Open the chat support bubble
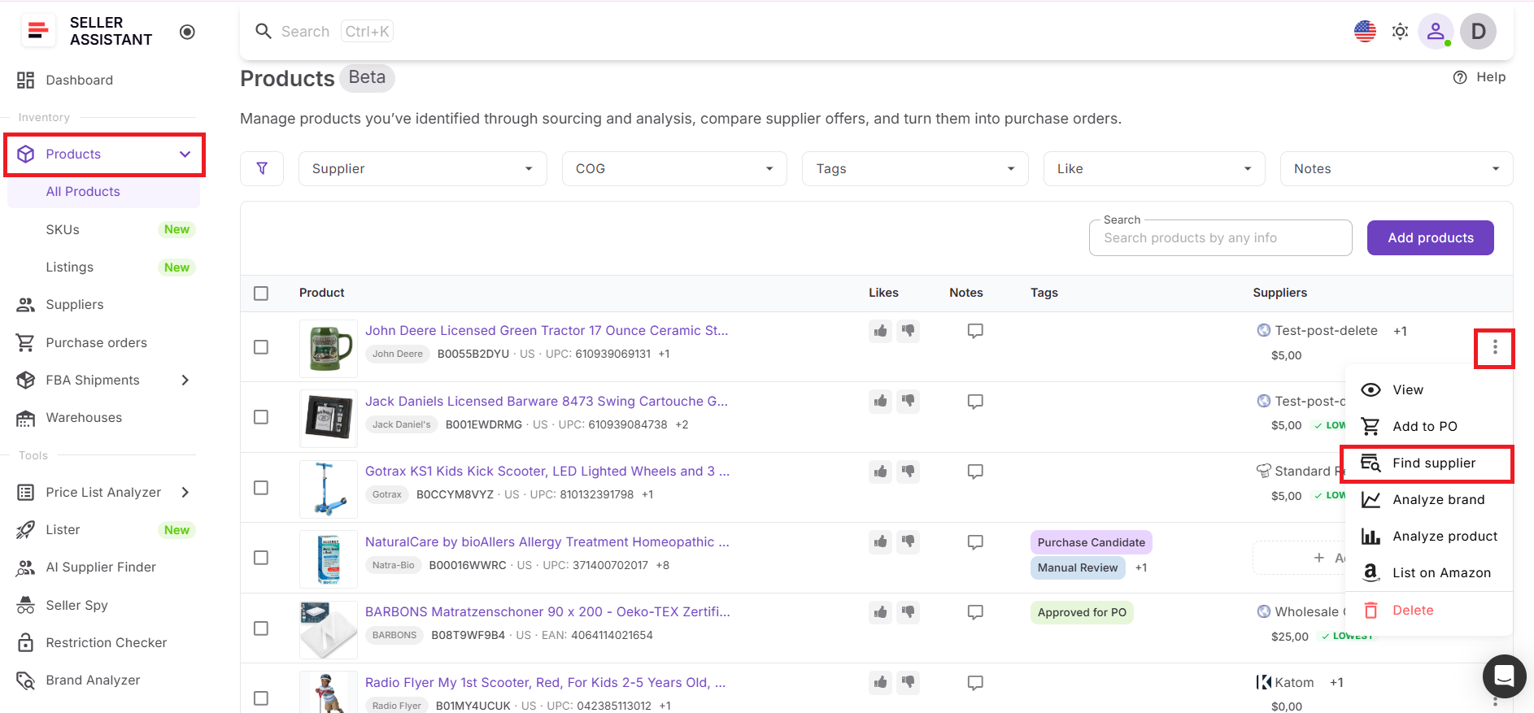The image size is (1534, 713). (1504, 676)
